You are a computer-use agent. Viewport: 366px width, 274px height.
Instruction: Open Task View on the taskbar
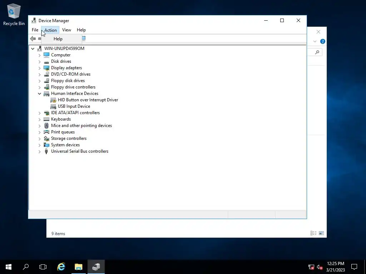pos(43,267)
